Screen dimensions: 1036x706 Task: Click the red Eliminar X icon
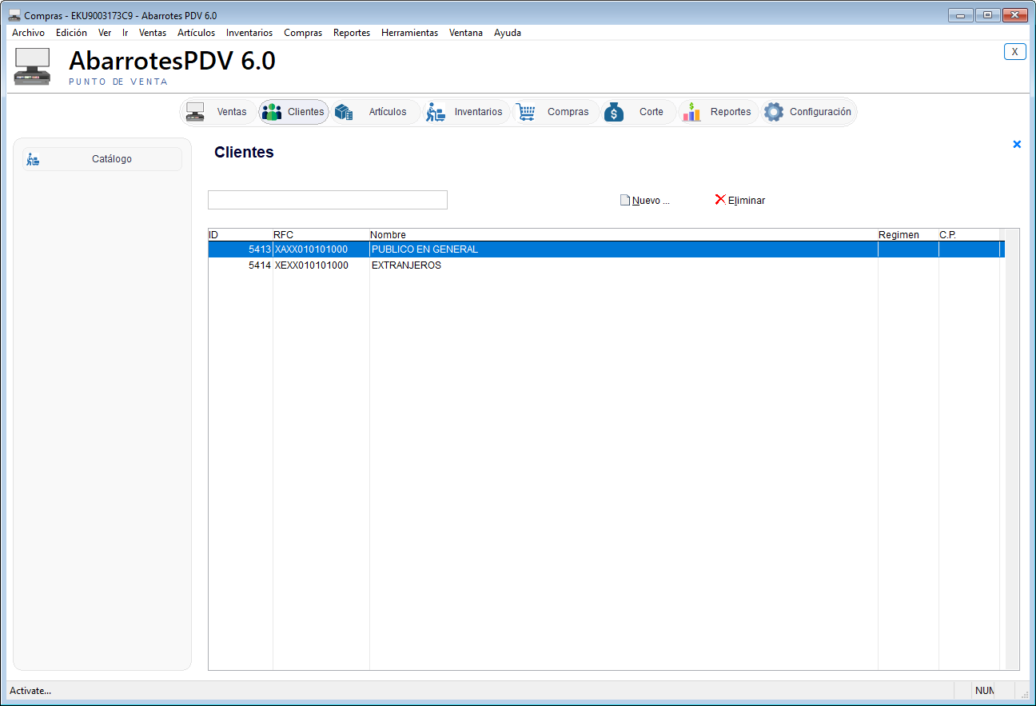[720, 200]
